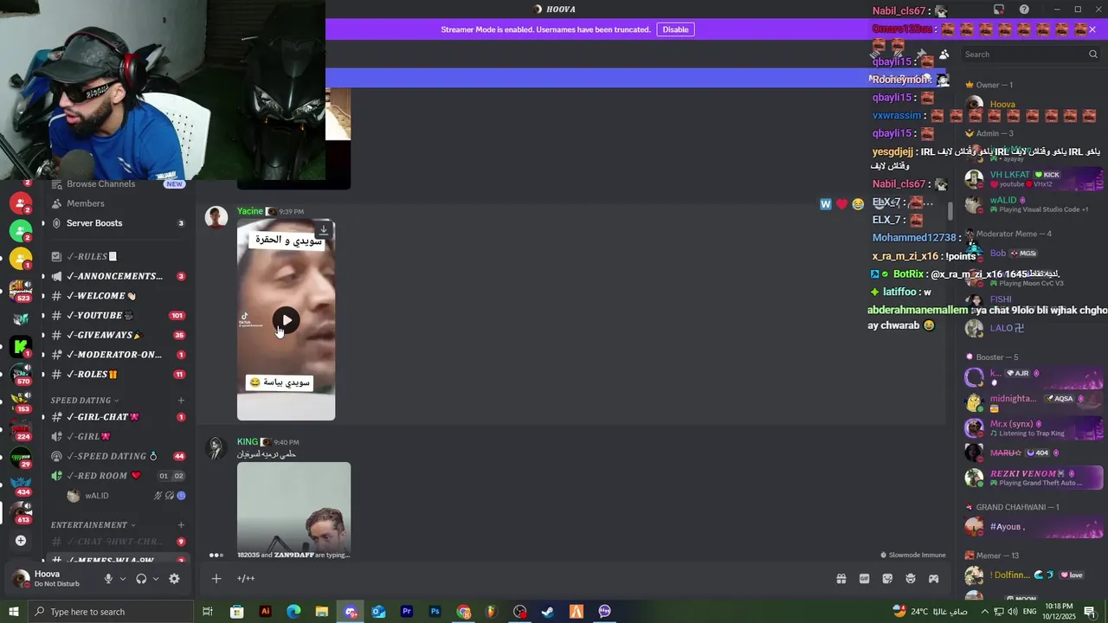Deafen audio with the headphones icon
Screen dimensions: 1108x623
point(141,579)
